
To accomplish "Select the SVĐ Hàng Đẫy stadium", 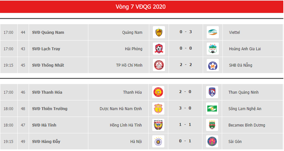I will tap(46, 141).
